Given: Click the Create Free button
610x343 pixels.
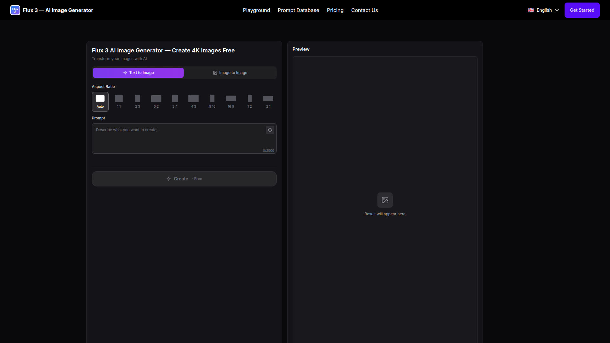Looking at the screenshot, I should coord(184,179).
